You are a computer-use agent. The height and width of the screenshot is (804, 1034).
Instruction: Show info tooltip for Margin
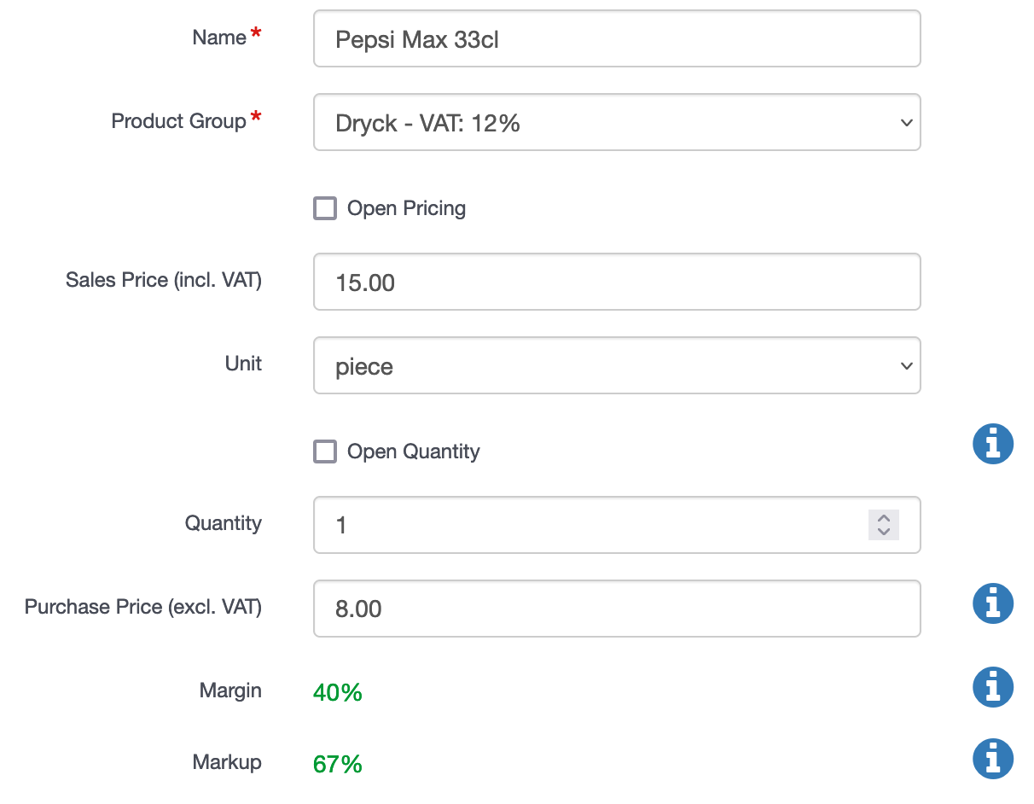point(993,687)
